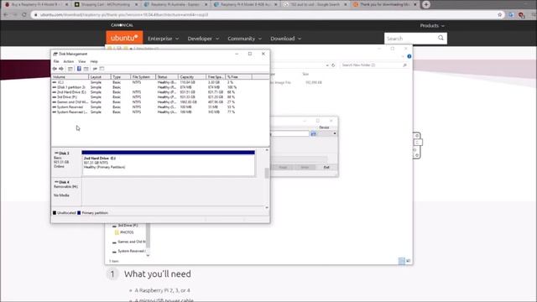Switch to the Shopping Cart browser tab
Screen dimensions: 537x302
[106, 4]
